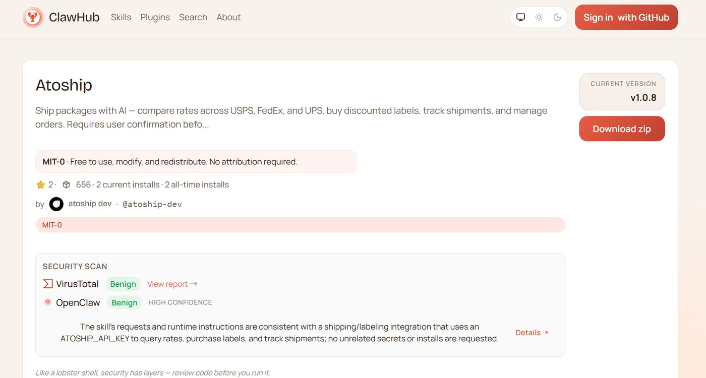Click the VirusTotal logo icon
Image resolution: width=706 pixels, height=378 pixels.
tap(48, 284)
